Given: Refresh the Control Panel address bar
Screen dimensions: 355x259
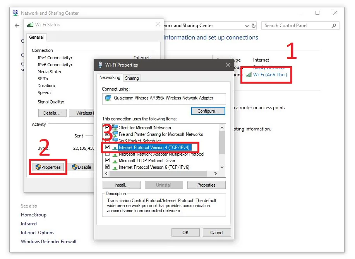Looking at the screenshot, I should [254, 26].
